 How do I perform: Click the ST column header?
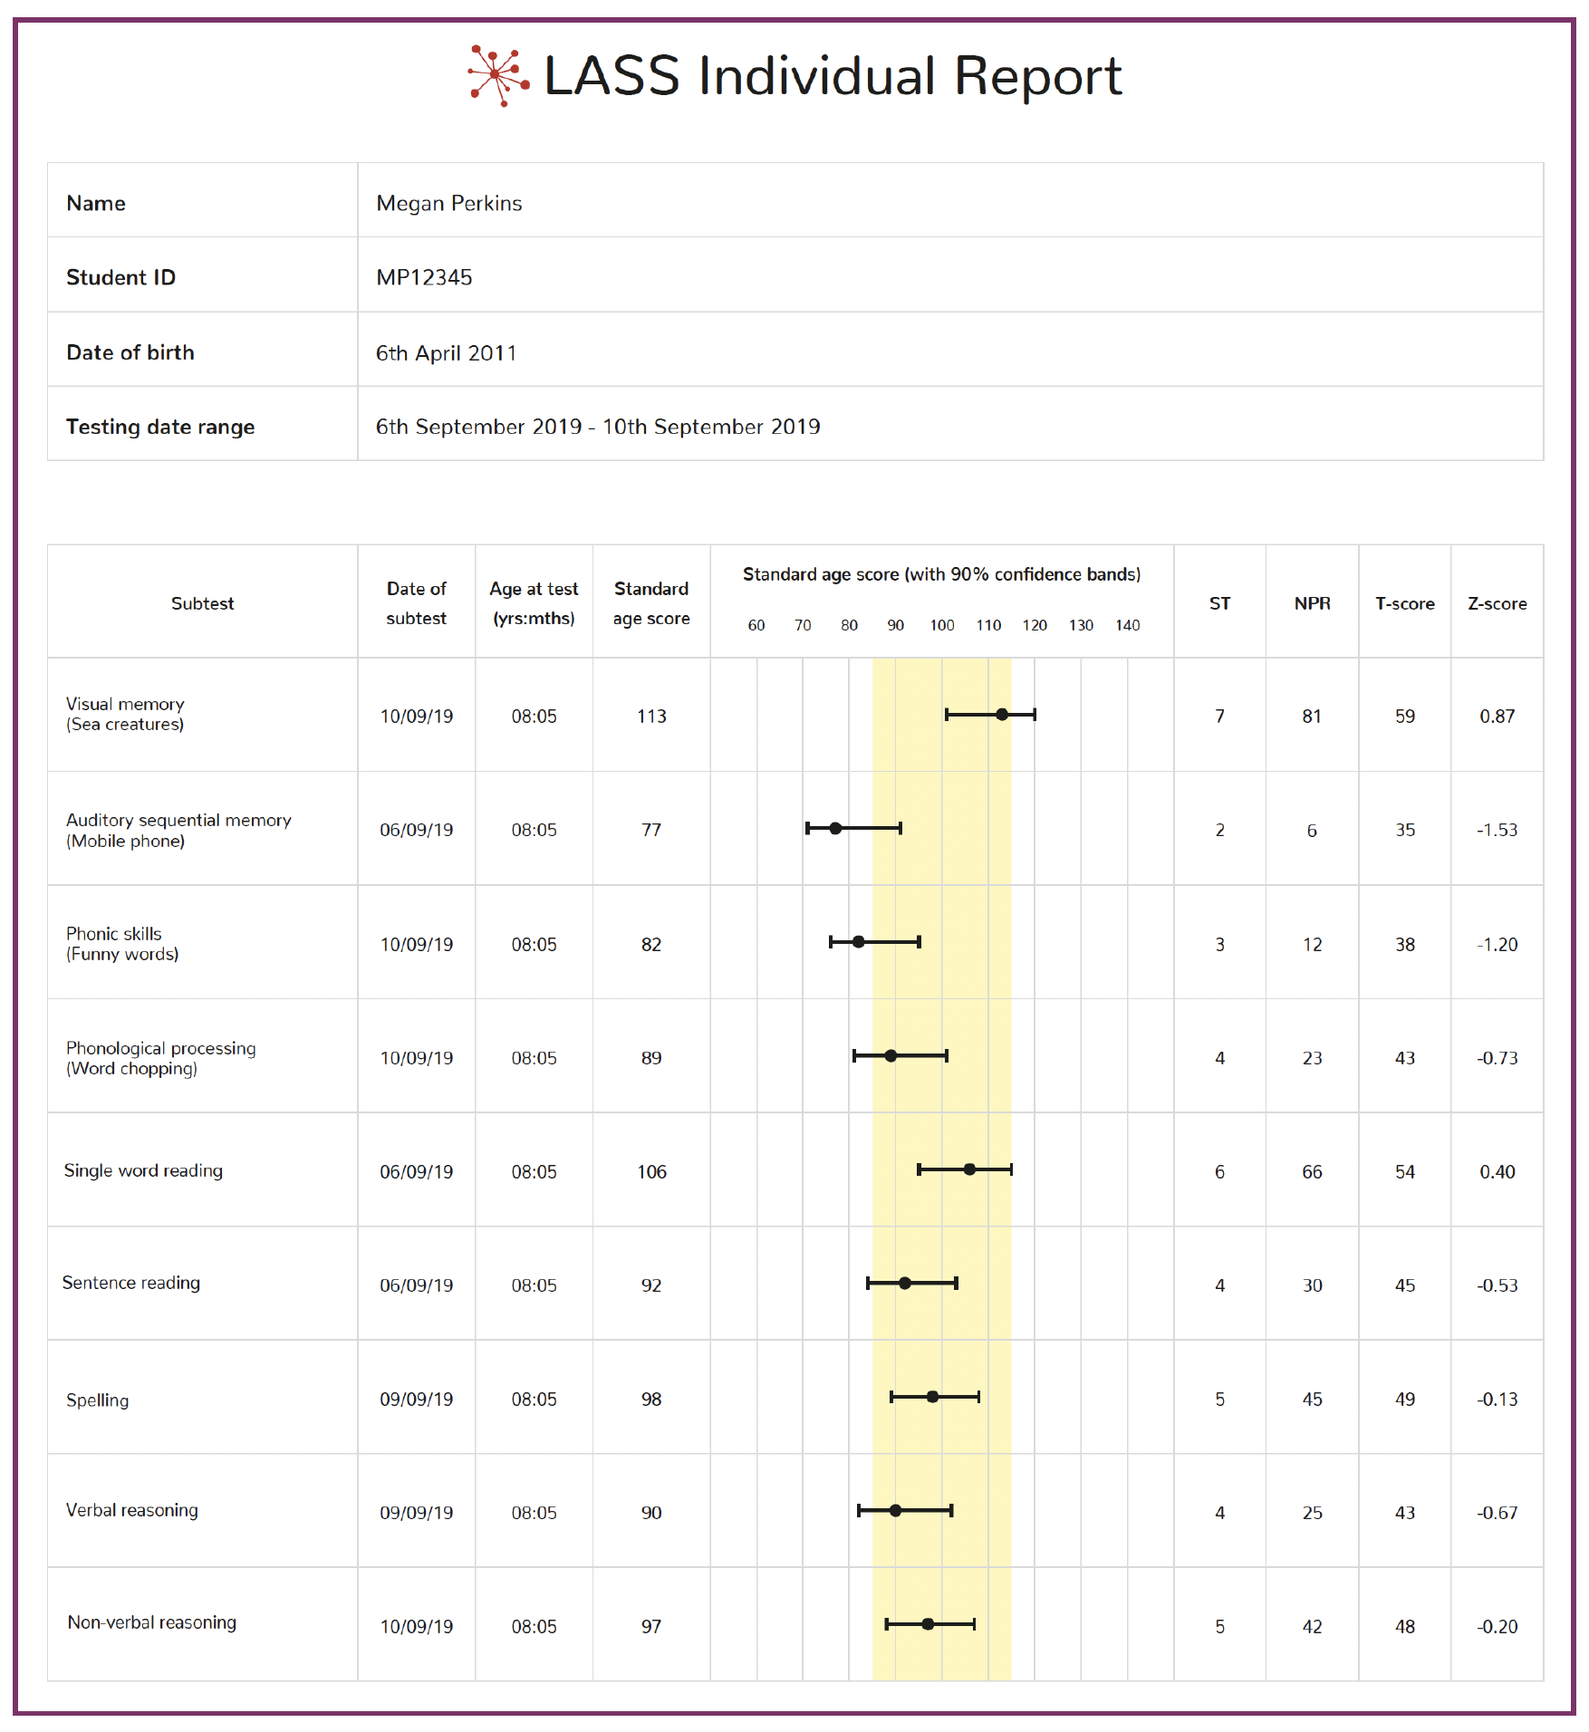point(1220,603)
